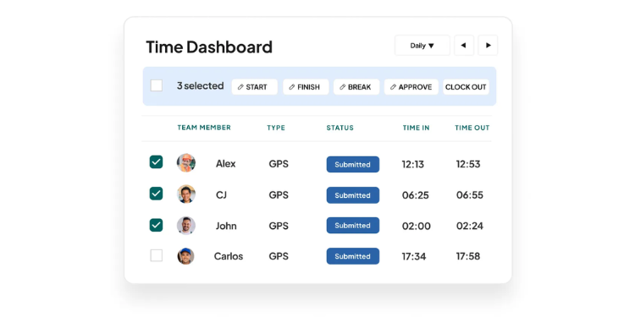Click Alex's time out 12:53
Viewport: 635px width, 317px height.
tap(468, 164)
